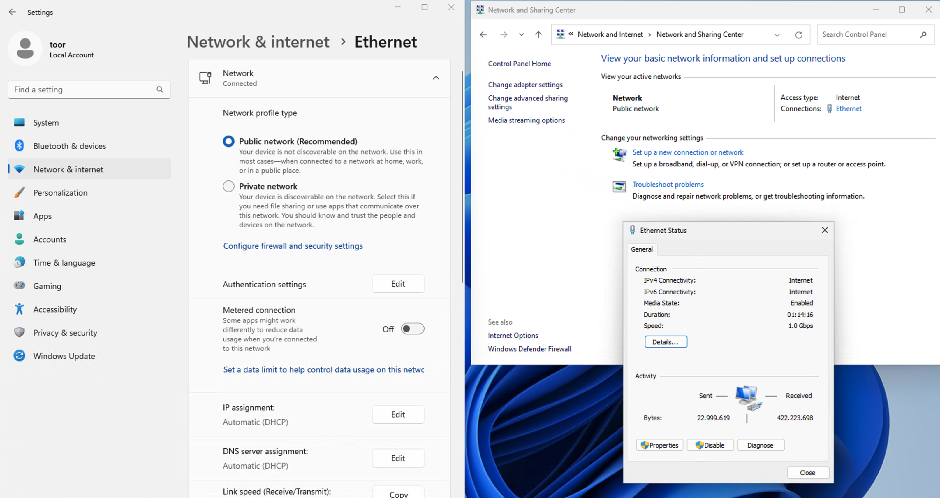Open Windows Update settings
Screen dimensions: 940x498
click(x=64, y=356)
